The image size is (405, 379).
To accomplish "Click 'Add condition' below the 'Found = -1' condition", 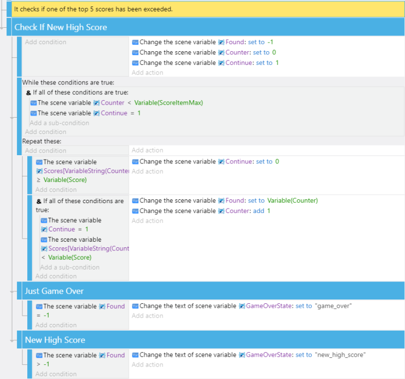I will (x=56, y=325).
